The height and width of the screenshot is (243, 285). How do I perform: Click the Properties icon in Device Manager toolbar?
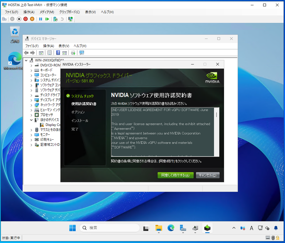click(x=50, y=53)
